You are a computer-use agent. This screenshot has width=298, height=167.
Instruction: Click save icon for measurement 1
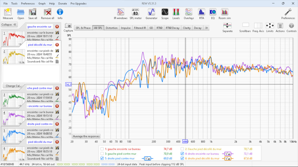coord(57,33)
